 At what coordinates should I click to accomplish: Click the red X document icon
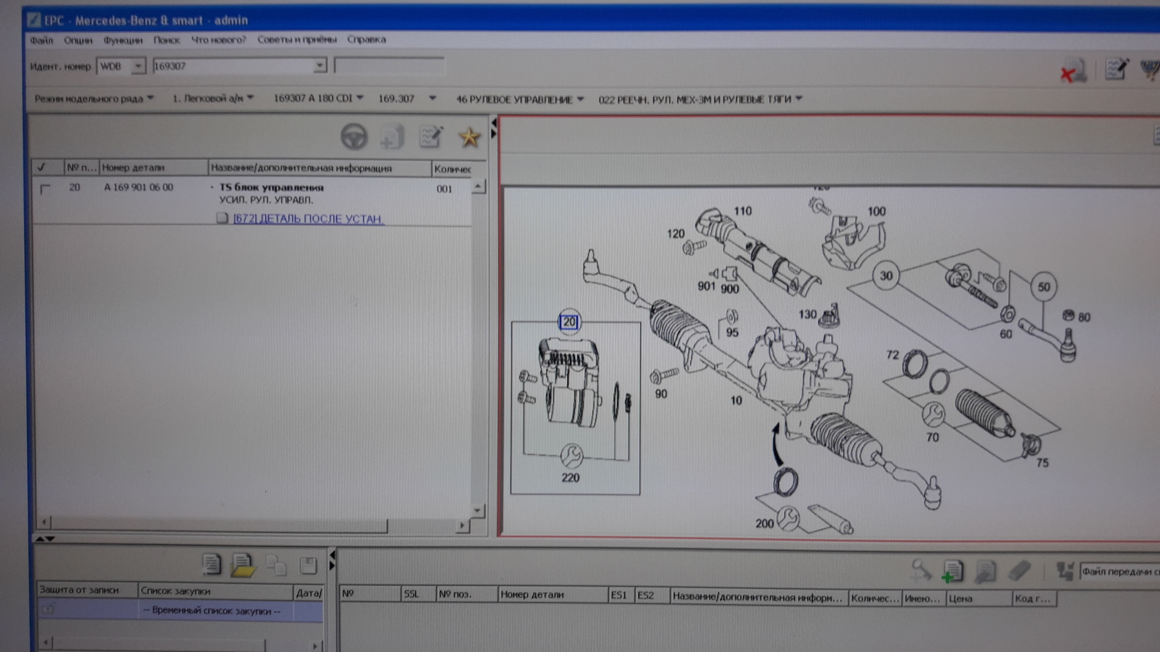coord(1073,71)
